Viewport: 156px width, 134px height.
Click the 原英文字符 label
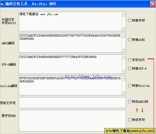[8, 103]
